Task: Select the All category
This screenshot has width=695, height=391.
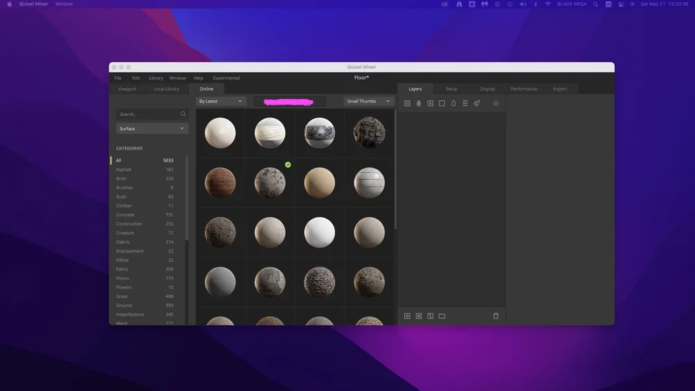Action: tap(145, 160)
